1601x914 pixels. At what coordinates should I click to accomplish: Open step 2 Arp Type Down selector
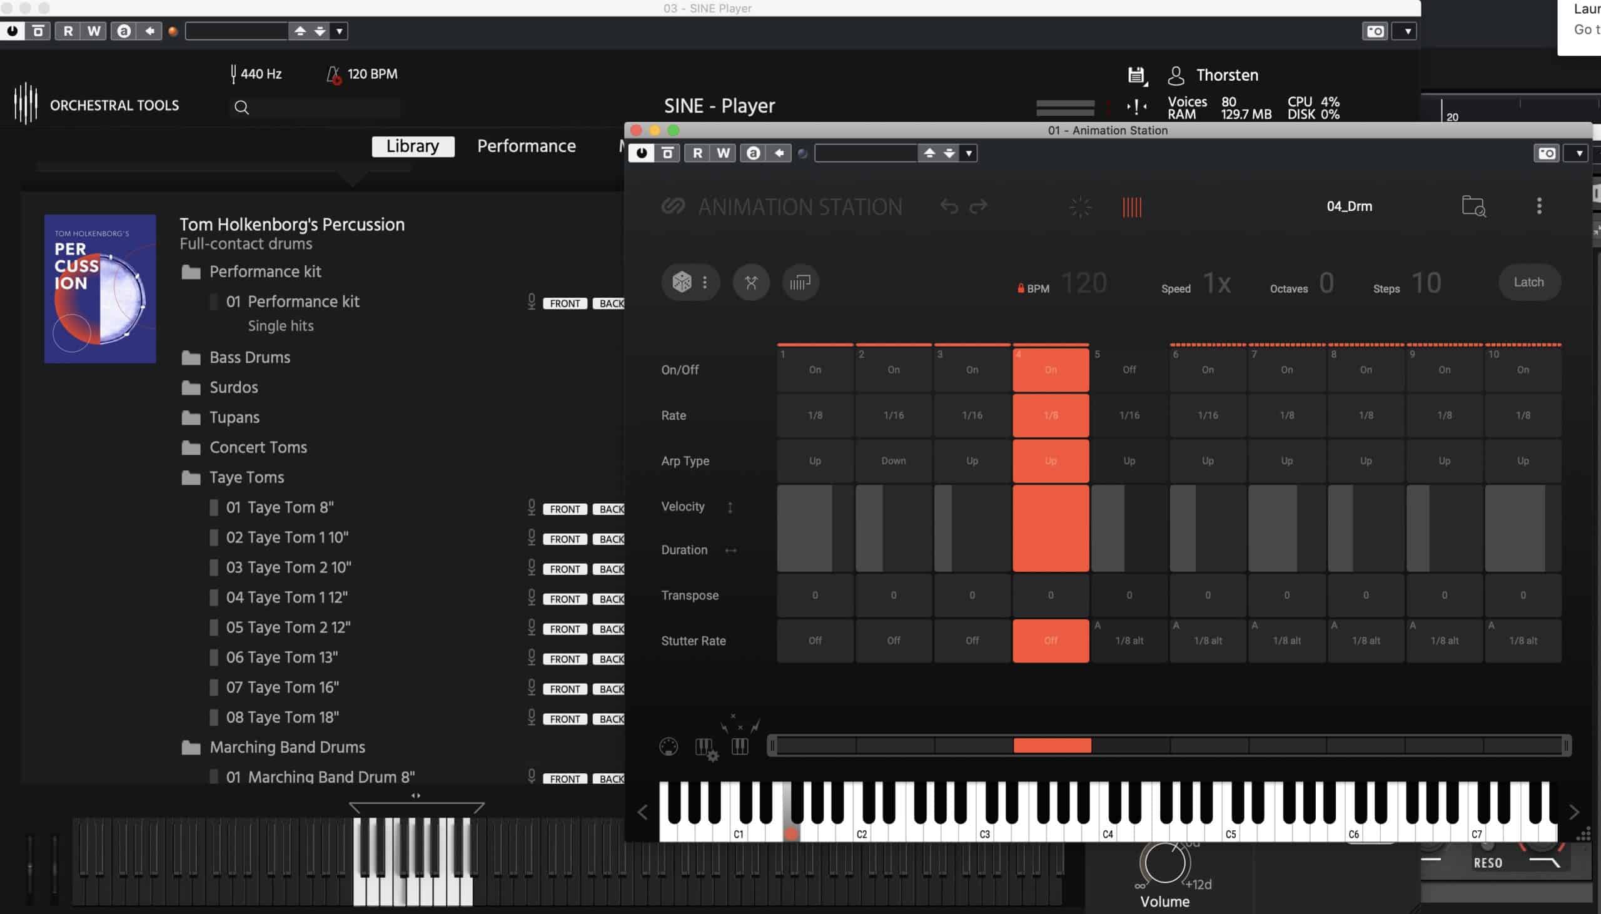point(893,461)
